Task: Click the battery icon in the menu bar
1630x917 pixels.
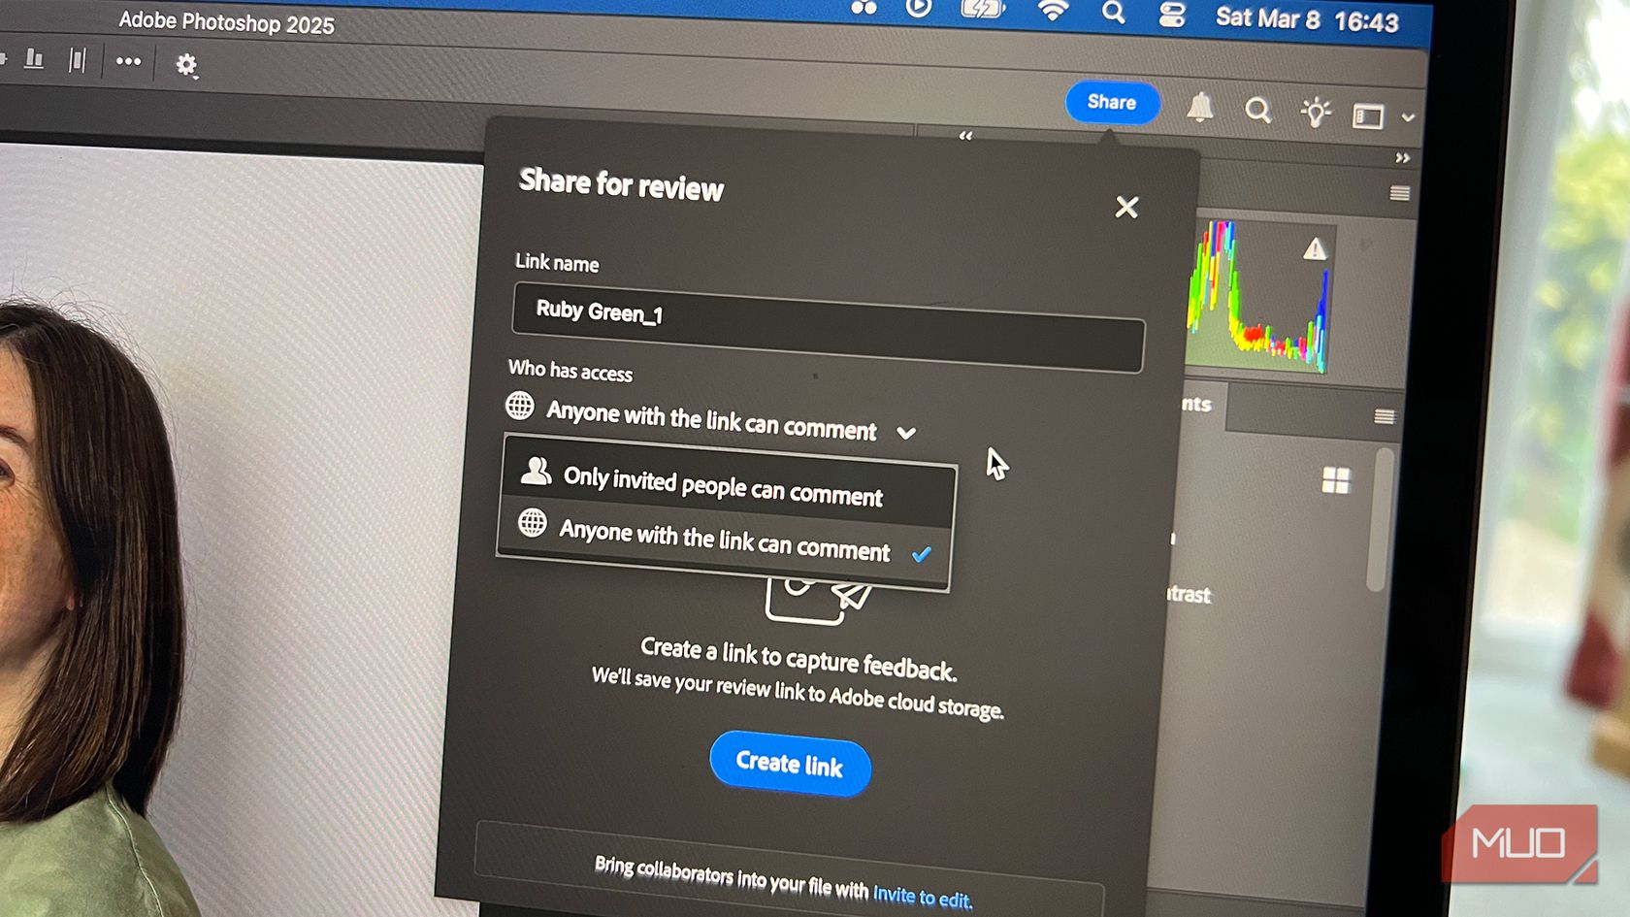Action: (x=983, y=9)
